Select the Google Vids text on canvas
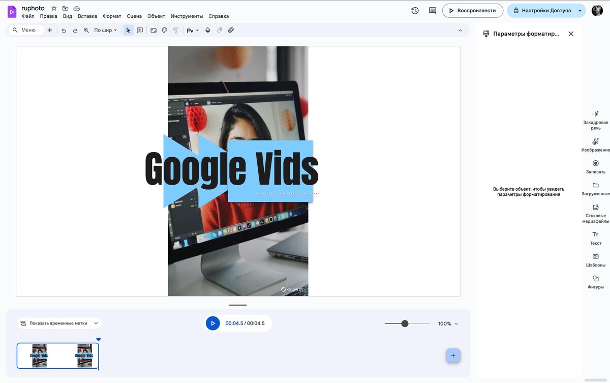This screenshot has width=610, height=383. click(231, 169)
